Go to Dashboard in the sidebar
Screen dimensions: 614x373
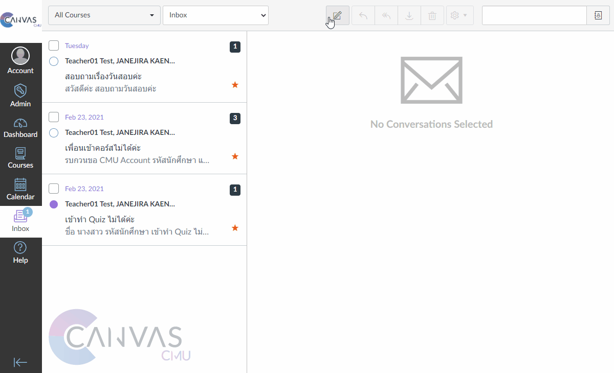[20, 128]
